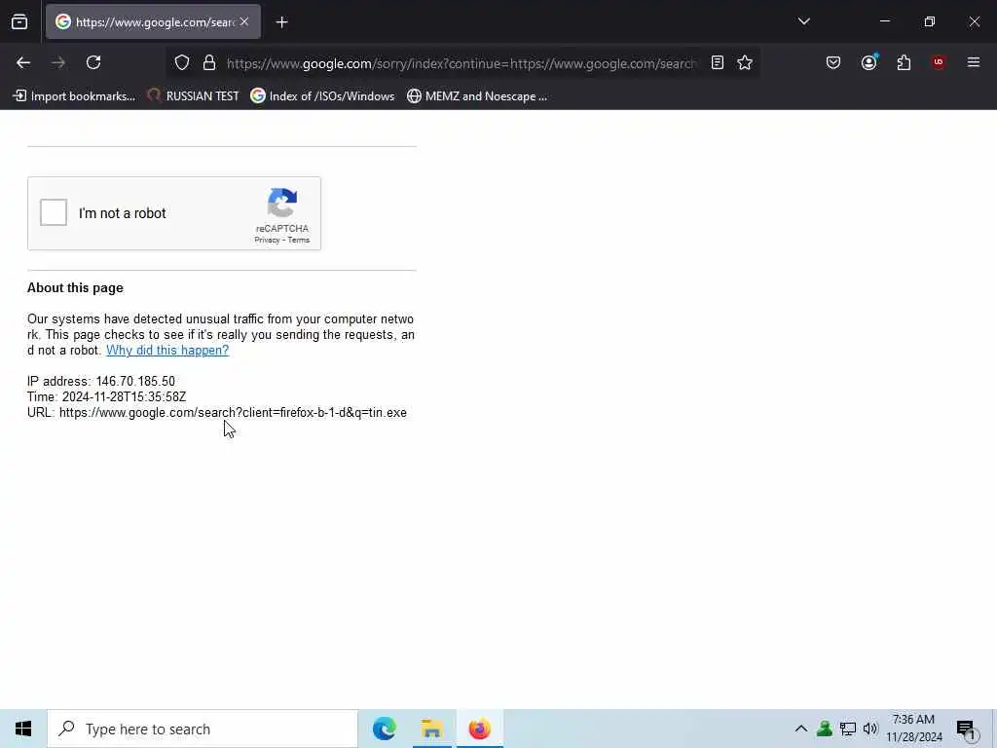This screenshot has width=997, height=748.
Task: Focus the URL address bar
Action: pyautogui.click(x=461, y=63)
